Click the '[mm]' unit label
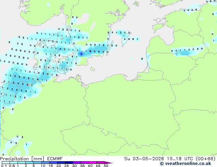 38,159
